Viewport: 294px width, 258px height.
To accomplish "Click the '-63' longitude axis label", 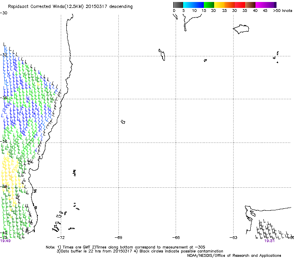I will (233, 238).
